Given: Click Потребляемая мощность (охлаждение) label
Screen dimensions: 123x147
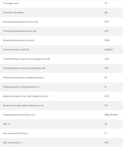Looking at the screenshot, I should click(x=27, y=59).
